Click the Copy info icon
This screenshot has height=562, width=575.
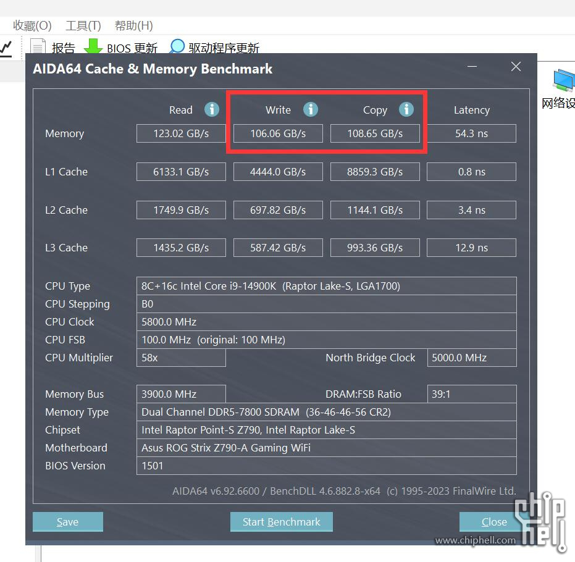406,109
